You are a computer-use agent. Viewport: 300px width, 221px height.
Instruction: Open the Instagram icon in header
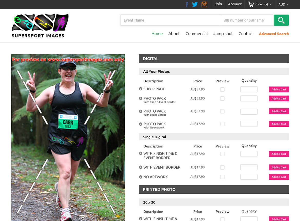click(x=204, y=4)
